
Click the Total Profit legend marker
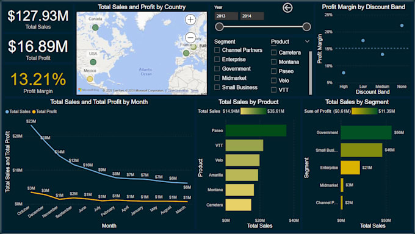pyautogui.click(x=34, y=112)
